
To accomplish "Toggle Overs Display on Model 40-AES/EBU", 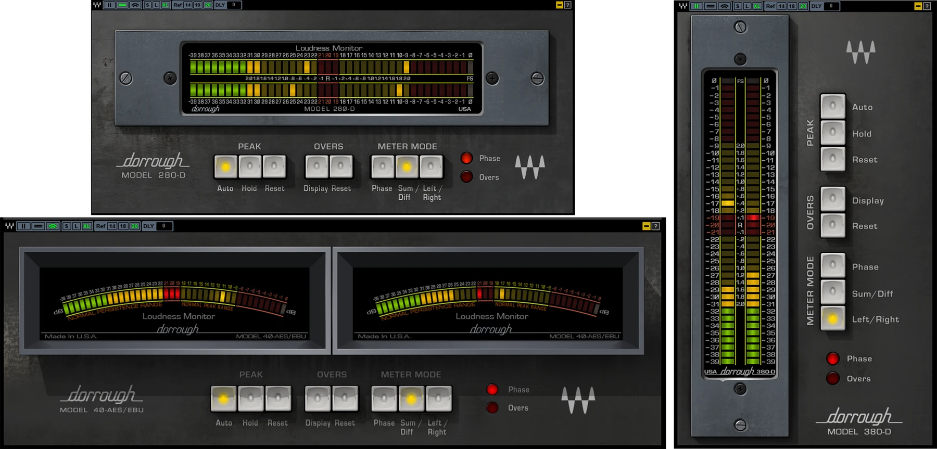I will pyautogui.click(x=318, y=399).
